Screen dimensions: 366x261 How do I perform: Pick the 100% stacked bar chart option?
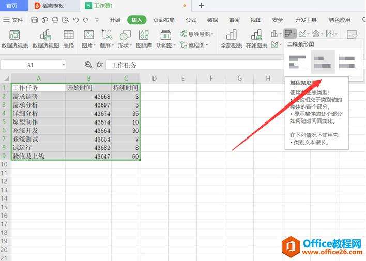[348, 63]
